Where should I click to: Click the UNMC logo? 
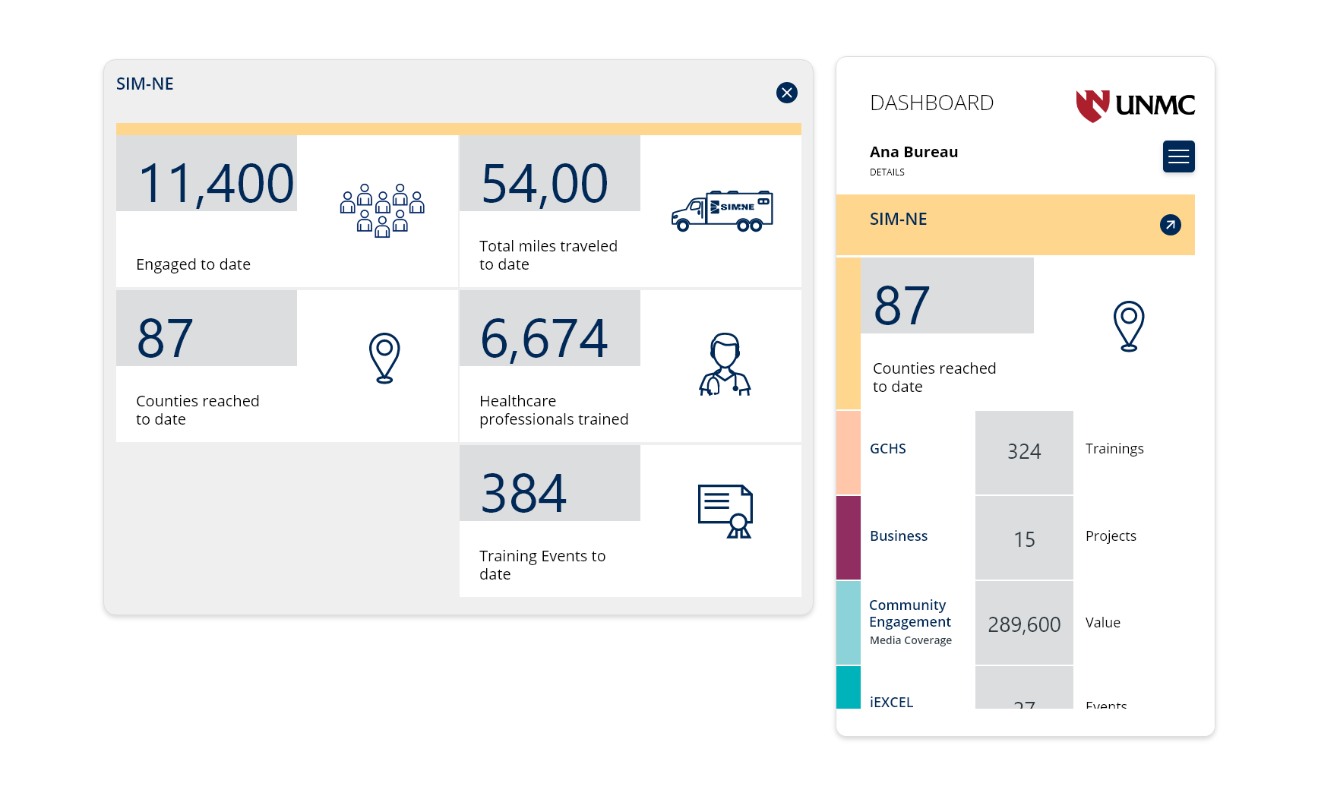[1135, 106]
